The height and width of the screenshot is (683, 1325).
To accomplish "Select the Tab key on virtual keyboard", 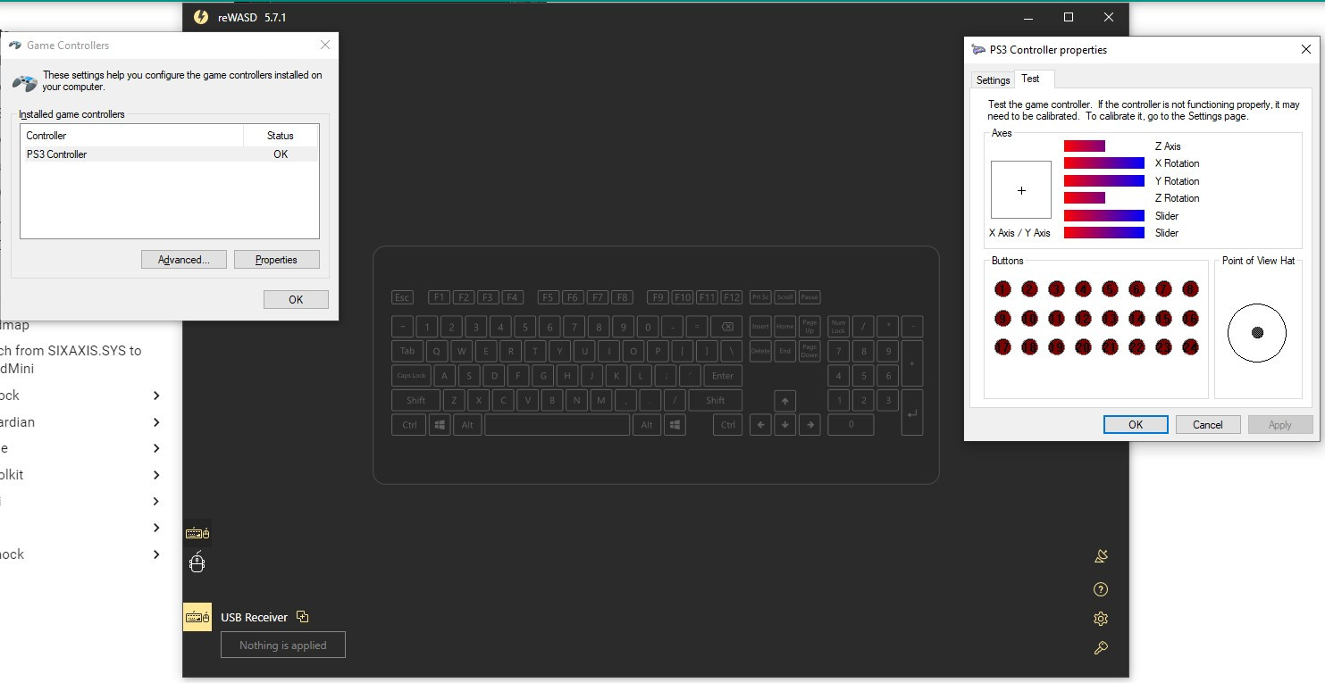I will coord(407,351).
